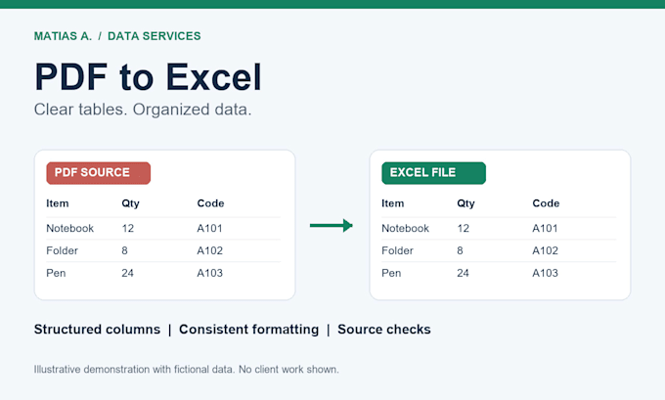Select "Qty" header in PDF SOURCE table
The width and height of the screenshot is (665, 400).
pos(131,203)
